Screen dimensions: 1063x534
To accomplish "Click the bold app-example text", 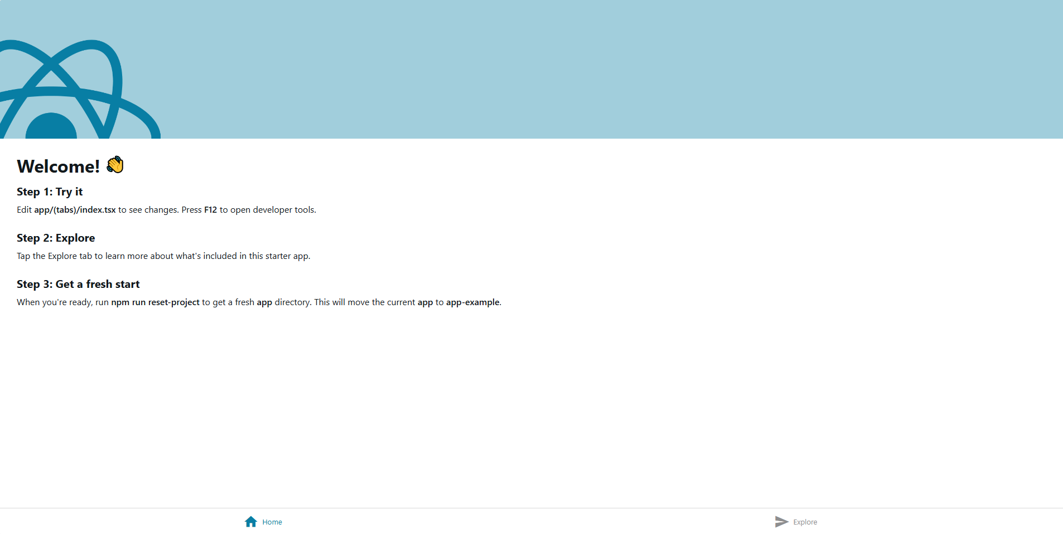I will 472,302.
